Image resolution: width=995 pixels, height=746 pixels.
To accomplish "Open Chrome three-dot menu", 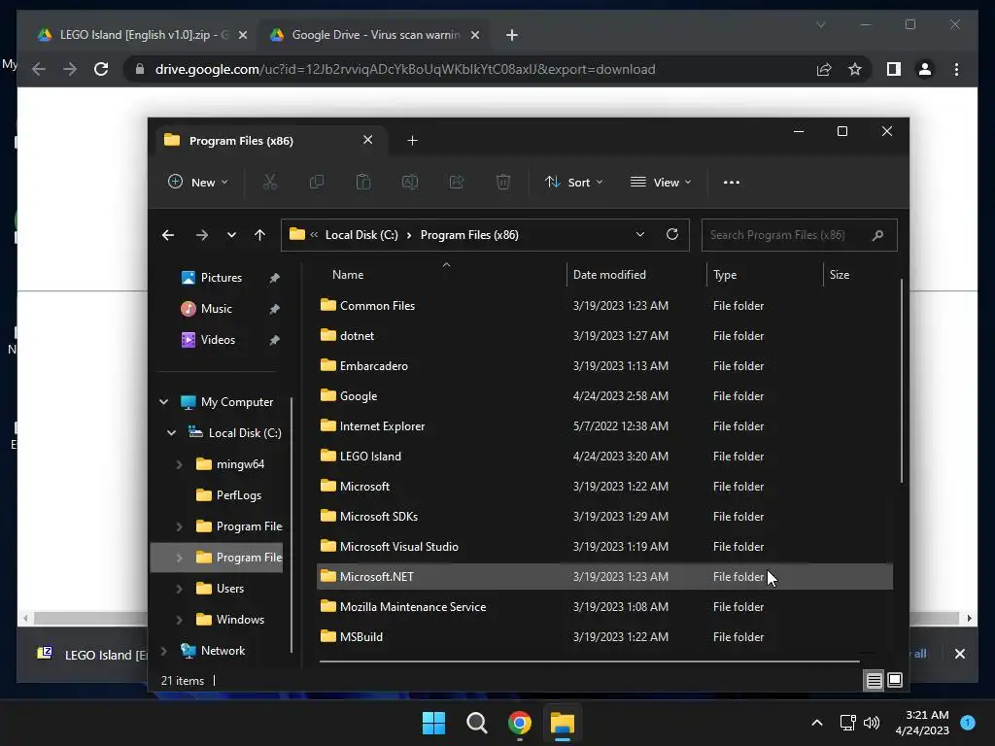I will pyautogui.click(x=956, y=69).
